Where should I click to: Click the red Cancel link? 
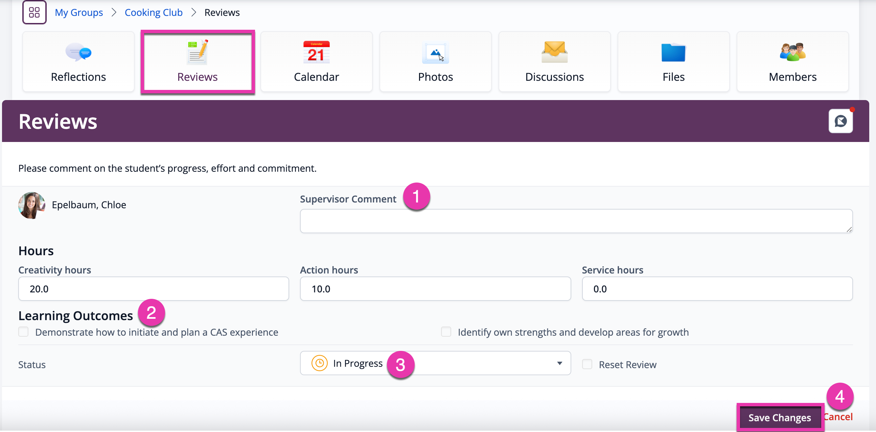[x=838, y=417]
